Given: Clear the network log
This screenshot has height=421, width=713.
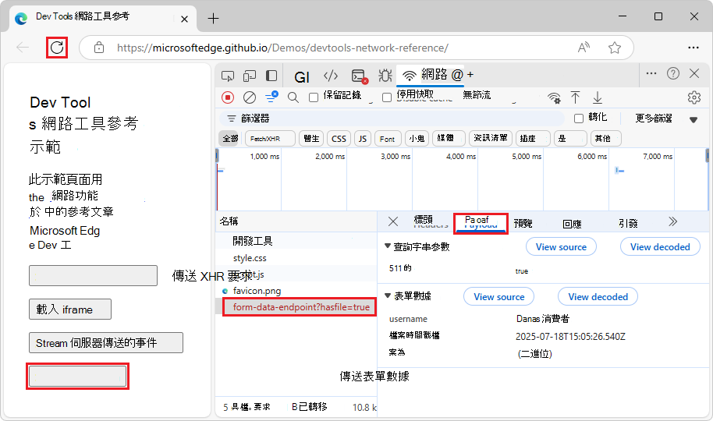Looking at the screenshot, I should click(x=249, y=97).
